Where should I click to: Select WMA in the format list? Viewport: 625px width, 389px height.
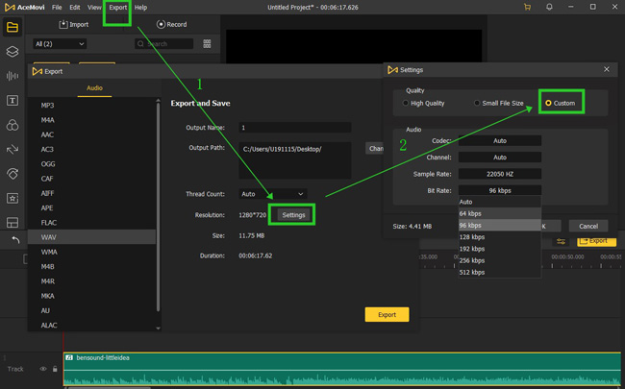point(91,252)
